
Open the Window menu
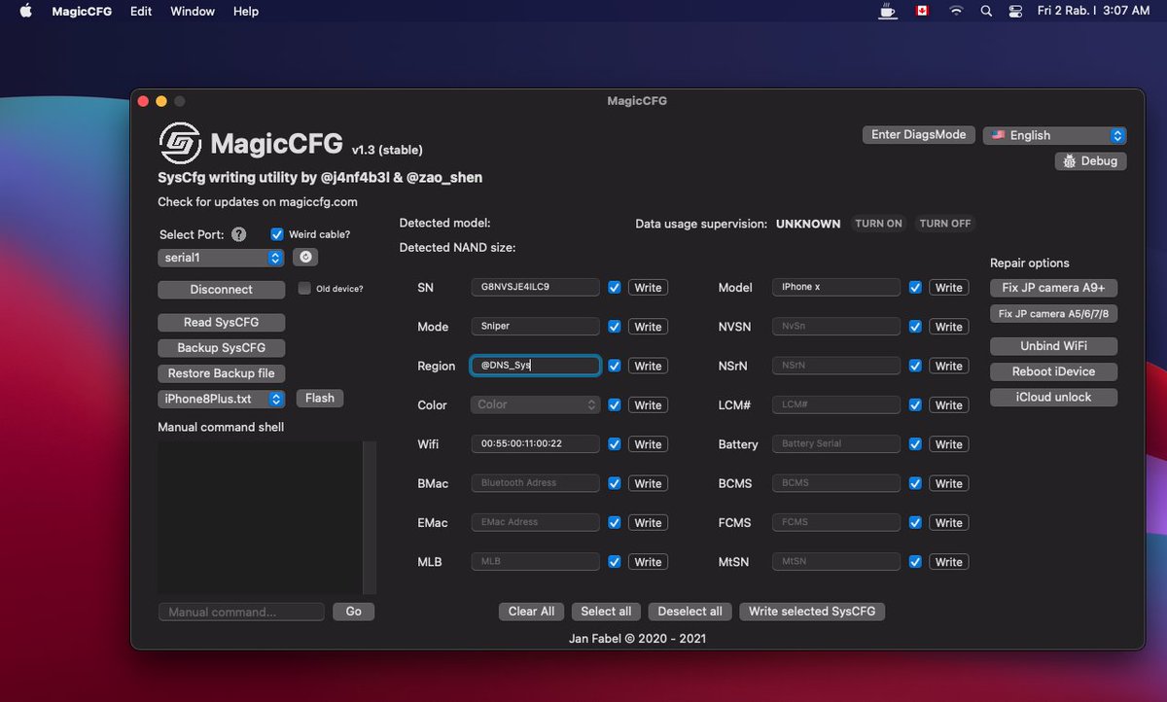point(193,11)
